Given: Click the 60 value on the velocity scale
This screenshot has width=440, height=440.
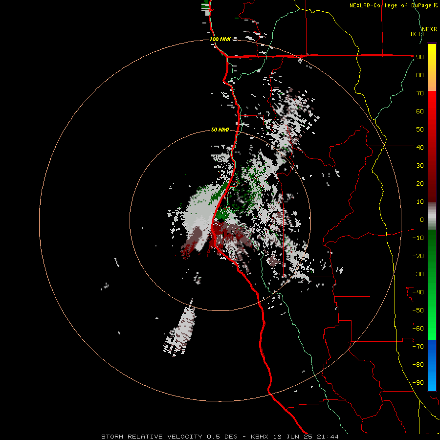Looking at the screenshot, I should click(420, 111).
